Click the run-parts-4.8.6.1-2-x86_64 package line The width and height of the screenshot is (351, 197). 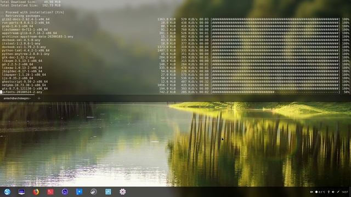[26, 23]
